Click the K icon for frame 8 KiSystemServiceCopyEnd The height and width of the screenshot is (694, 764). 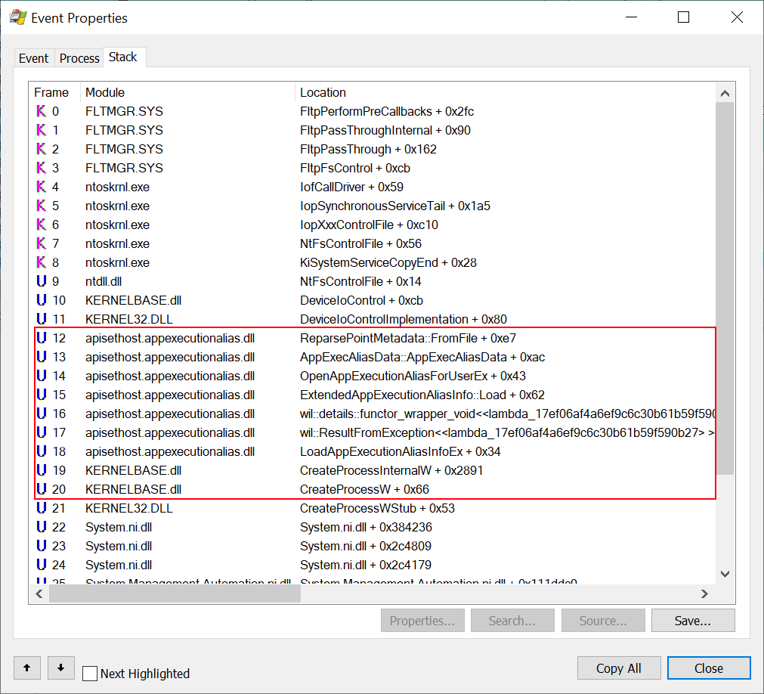point(42,262)
